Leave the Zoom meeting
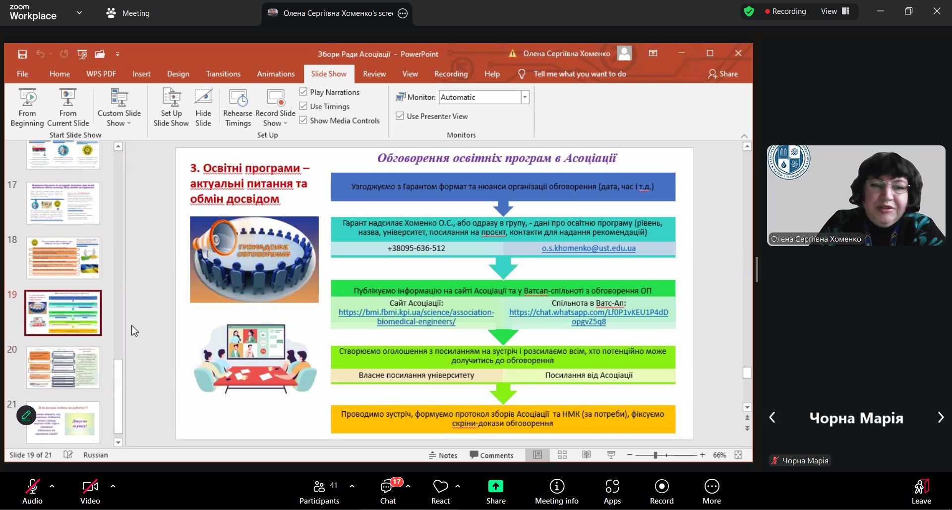 pos(921,491)
